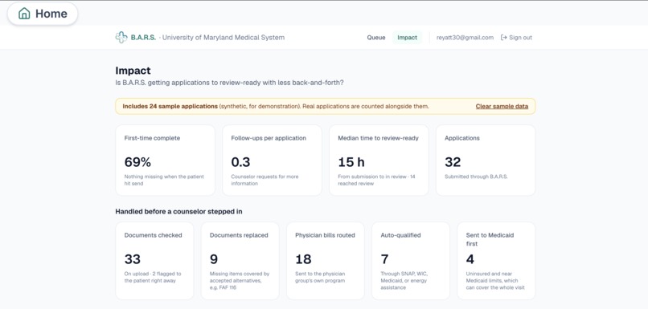Click 'Nothing missing when the patient hit send'

pos(164,180)
